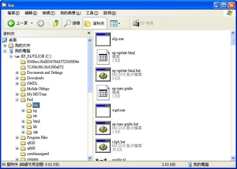This screenshot has height=169, width=237.
Task: Toggle the Folders (資料夾) pane button
Action: tap(95, 23)
